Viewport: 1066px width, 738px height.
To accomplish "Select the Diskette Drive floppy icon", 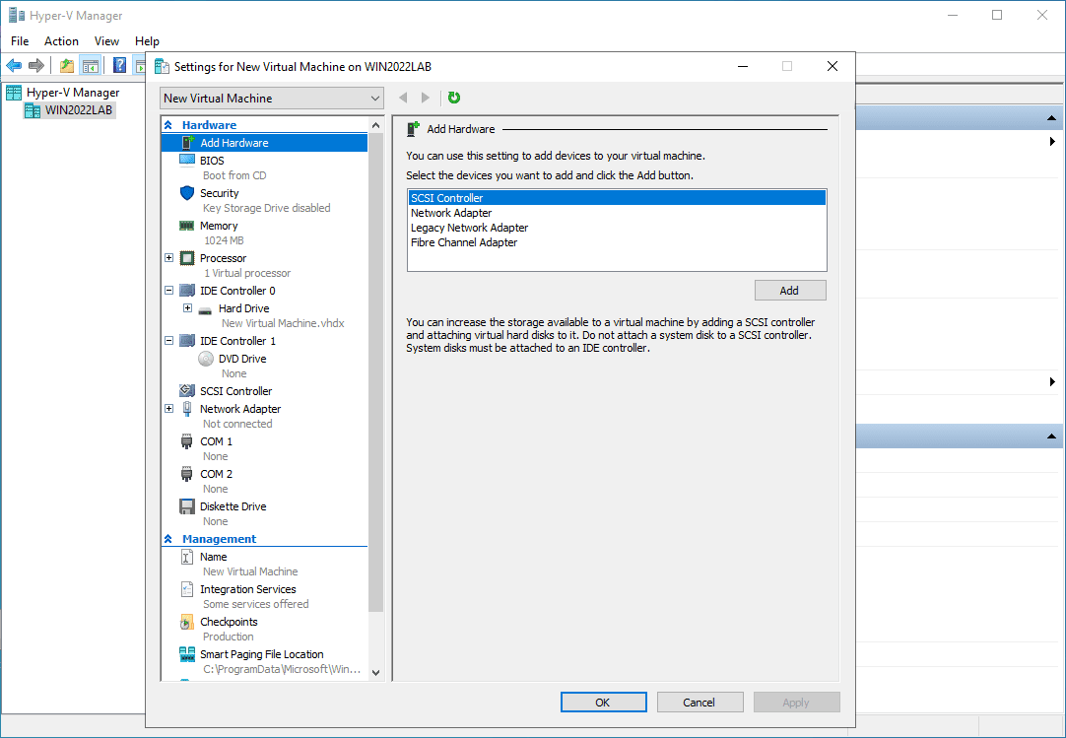I will 187,506.
